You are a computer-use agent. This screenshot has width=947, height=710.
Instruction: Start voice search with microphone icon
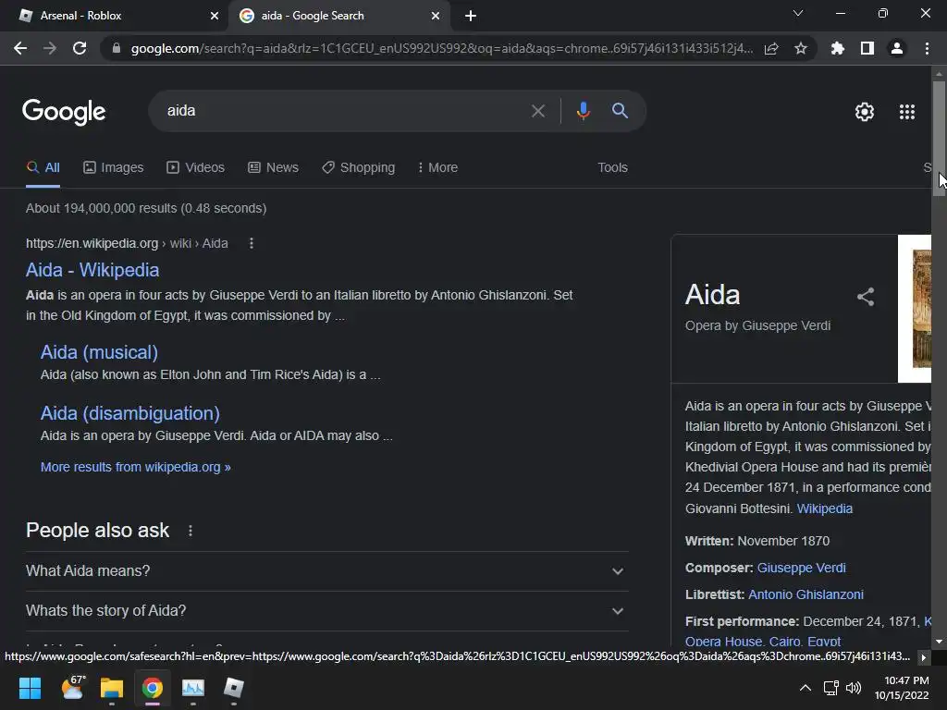coord(583,111)
